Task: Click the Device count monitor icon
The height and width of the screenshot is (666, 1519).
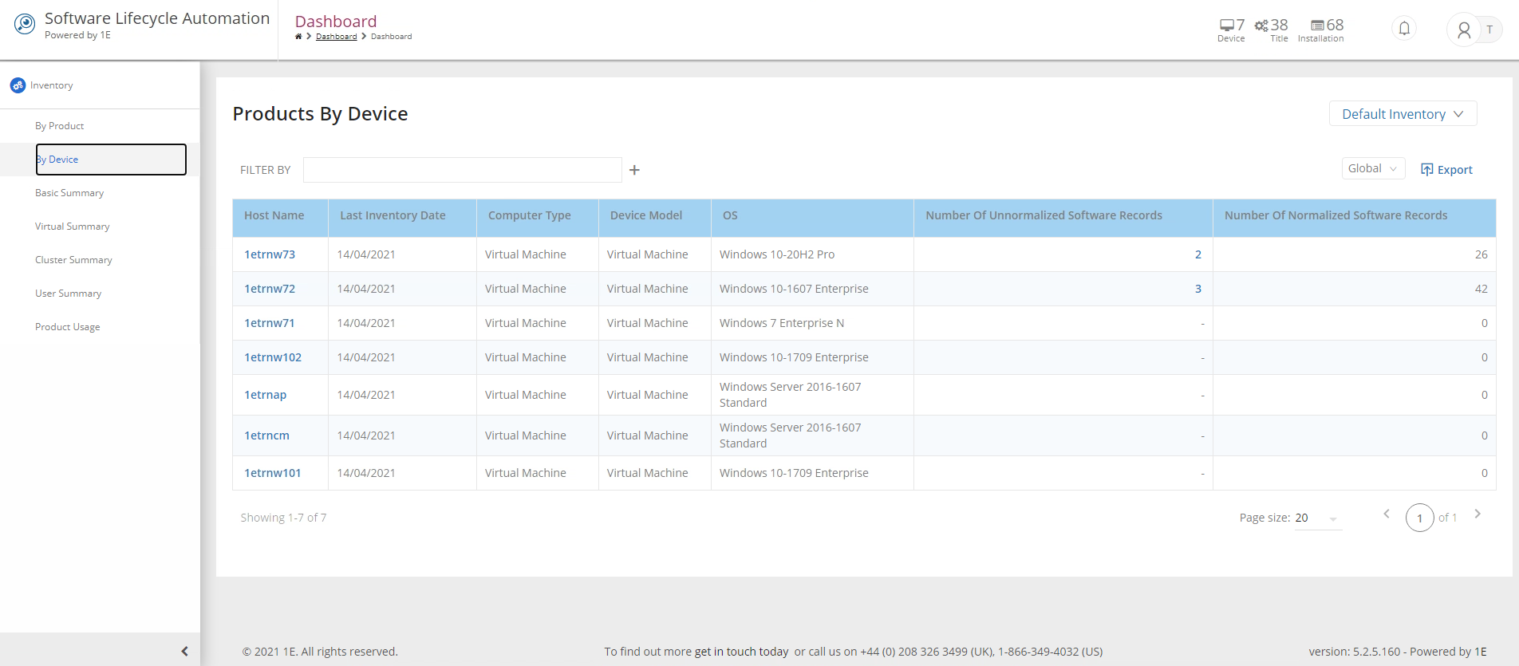Action: pos(1227,26)
